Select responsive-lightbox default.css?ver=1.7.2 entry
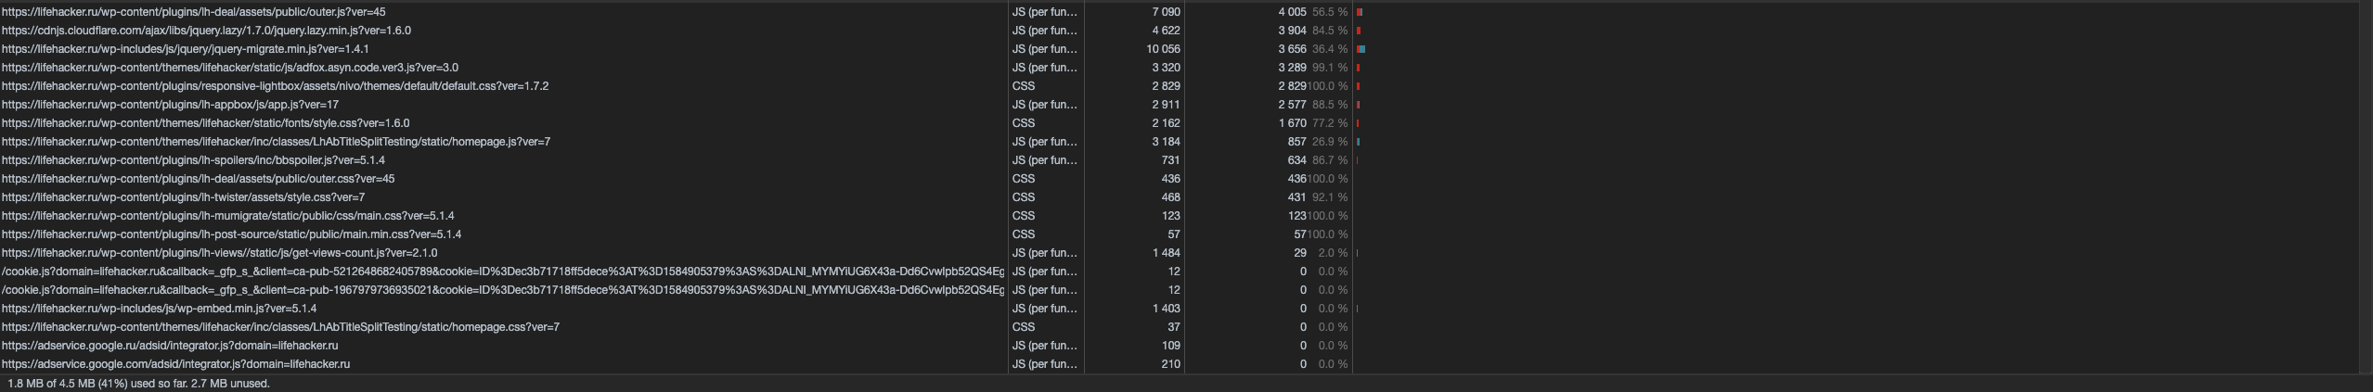2373x392 pixels. tap(275, 86)
